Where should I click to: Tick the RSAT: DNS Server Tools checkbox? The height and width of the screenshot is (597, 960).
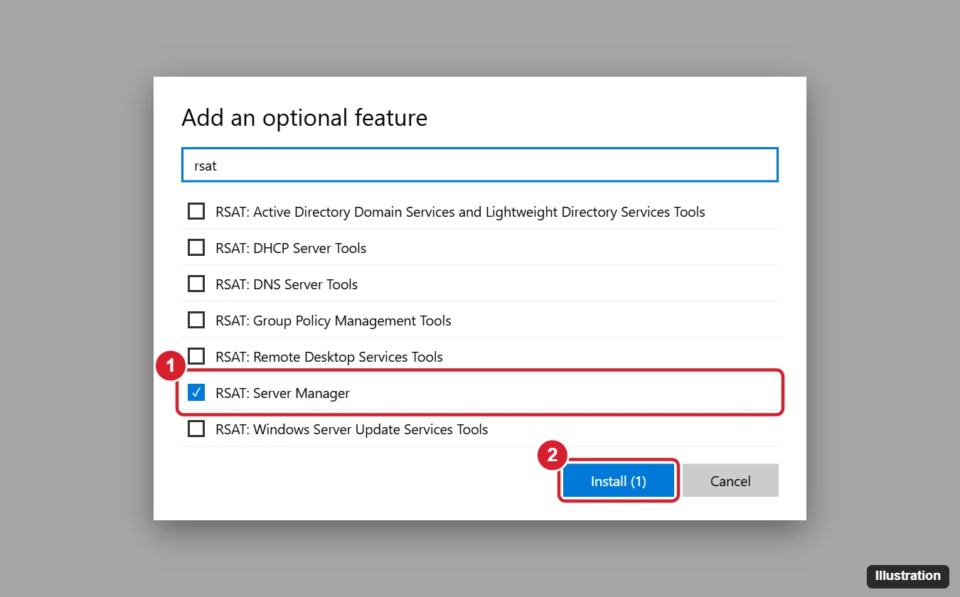(196, 284)
